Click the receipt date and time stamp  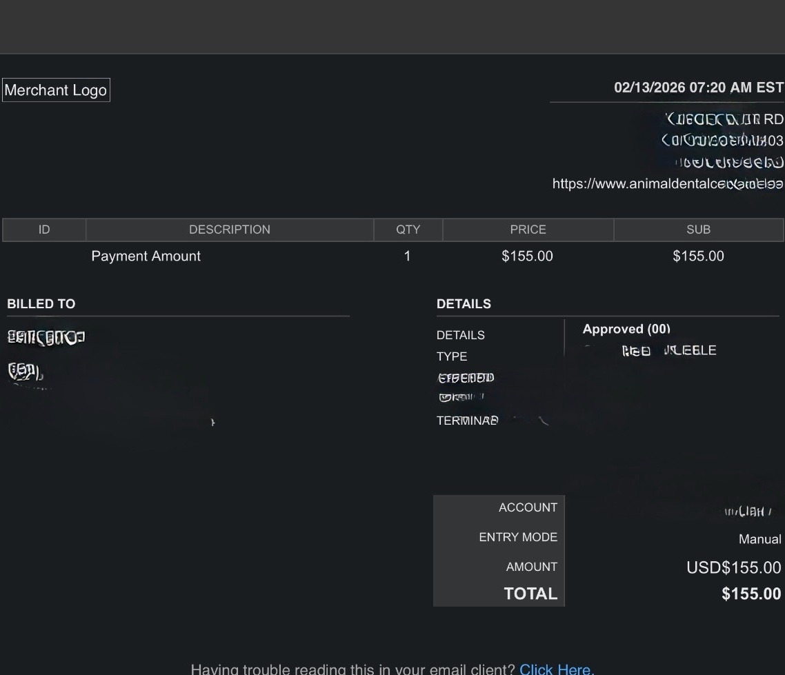698,88
